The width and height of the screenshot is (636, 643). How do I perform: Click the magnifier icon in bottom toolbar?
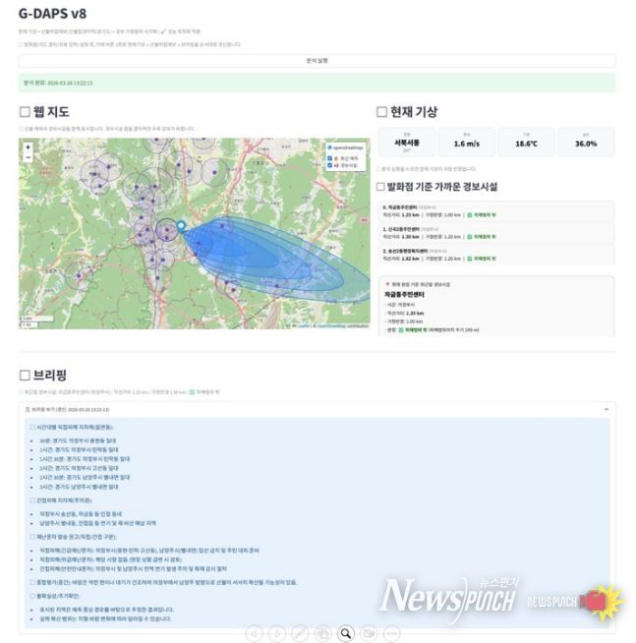(345, 633)
